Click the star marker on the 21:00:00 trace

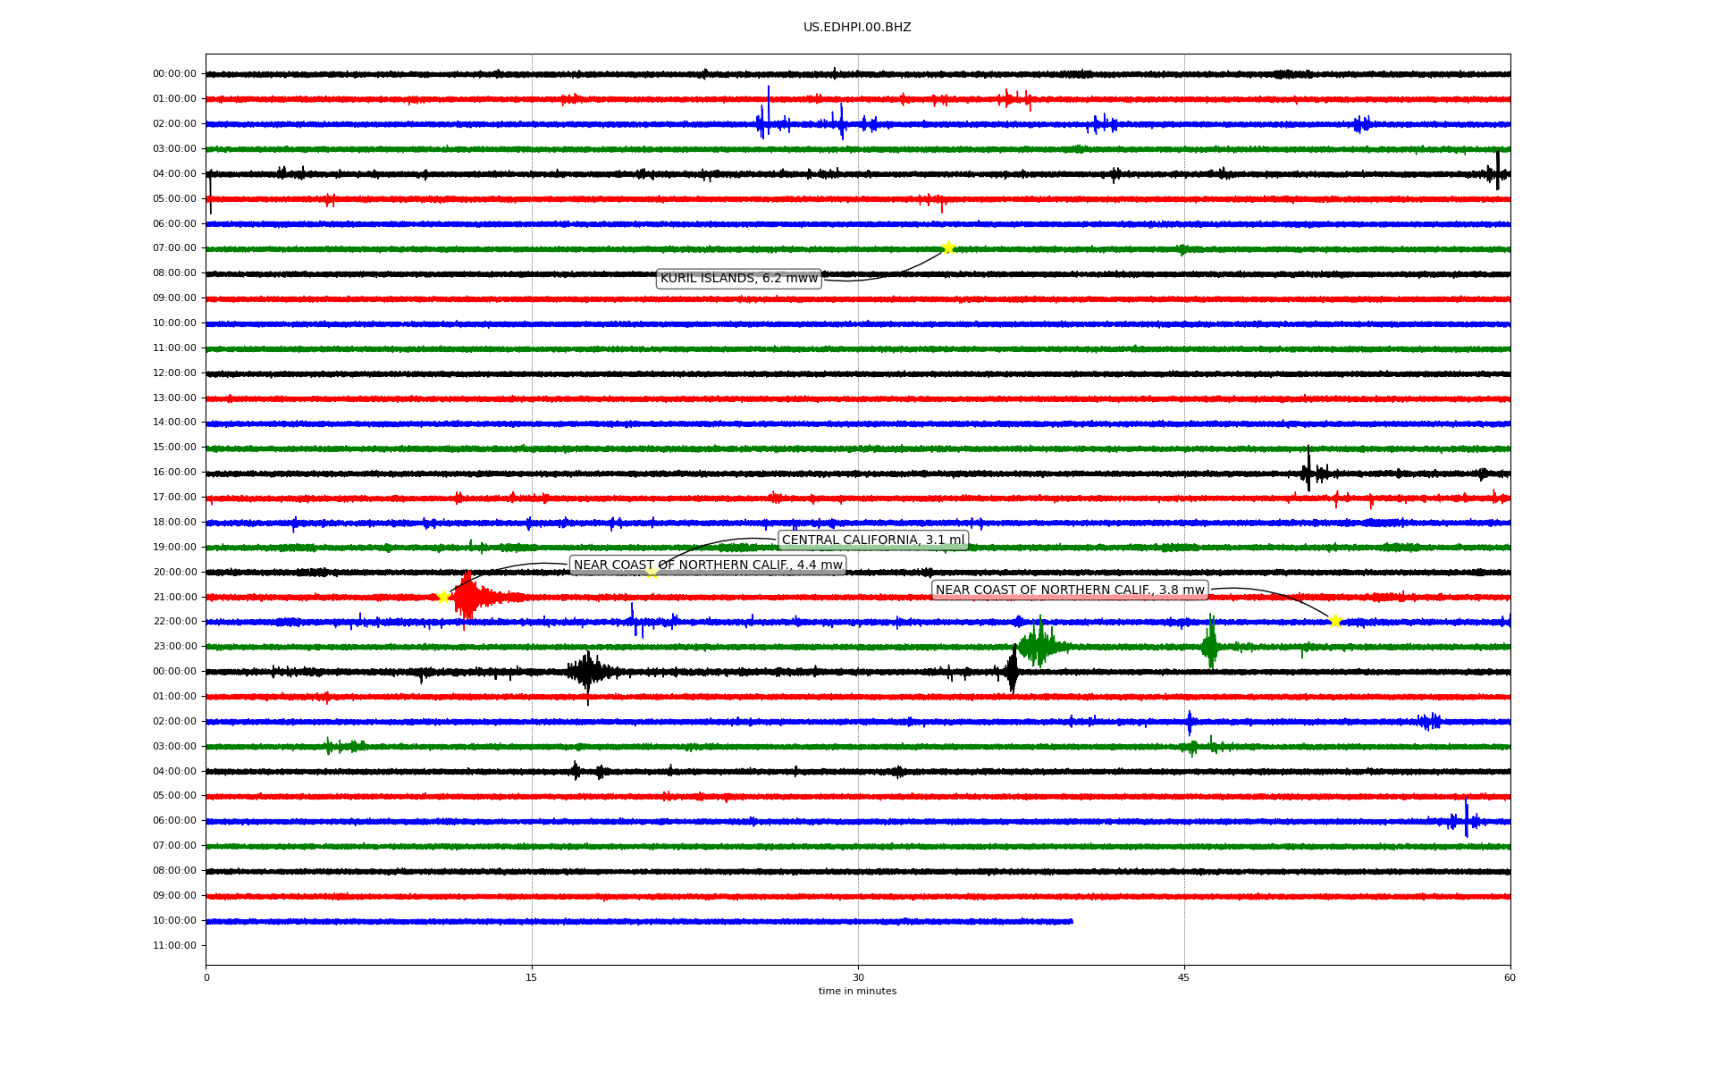click(443, 597)
